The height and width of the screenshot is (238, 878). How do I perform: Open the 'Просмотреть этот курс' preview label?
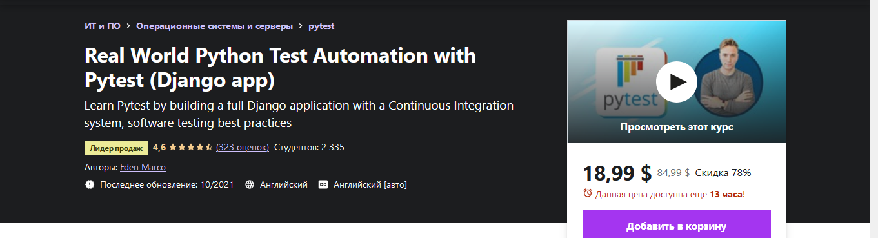point(676,127)
